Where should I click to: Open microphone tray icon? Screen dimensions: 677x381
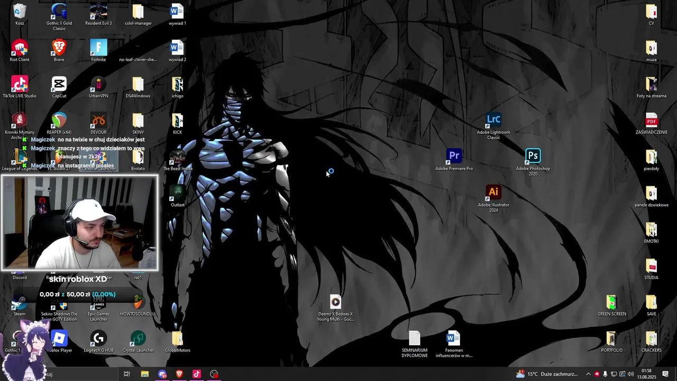click(605, 374)
